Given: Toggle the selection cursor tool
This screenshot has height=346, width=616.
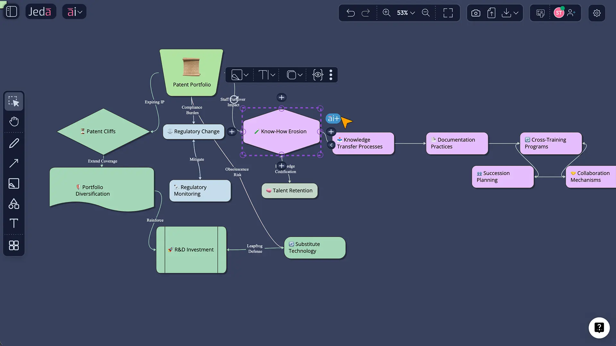Looking at the screenshot, I should (14, 101).
